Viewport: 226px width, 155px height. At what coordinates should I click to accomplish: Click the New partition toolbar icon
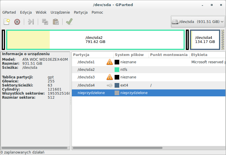point(7,21)
